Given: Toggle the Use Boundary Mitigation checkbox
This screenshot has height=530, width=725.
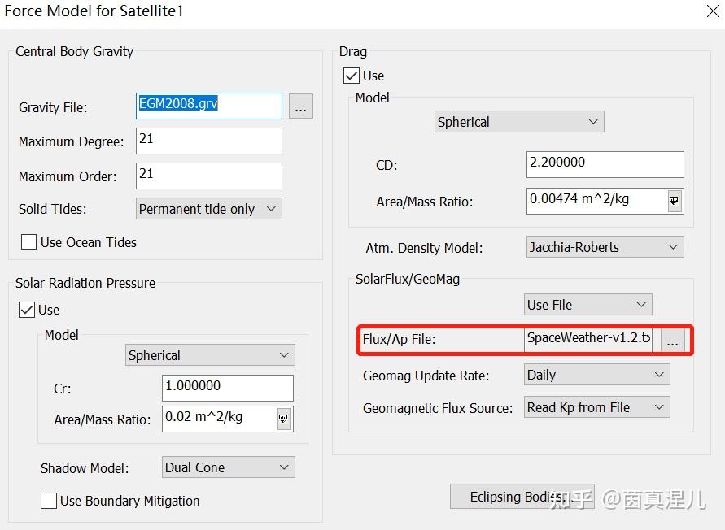Looking at the screenshot, I should (x=49, y=501).
